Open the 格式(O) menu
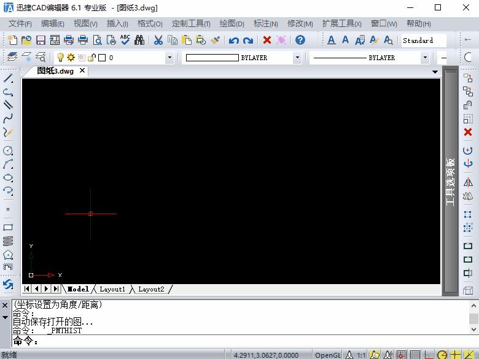Viewport: 479px width, 359px height. [x=150, y=24]
